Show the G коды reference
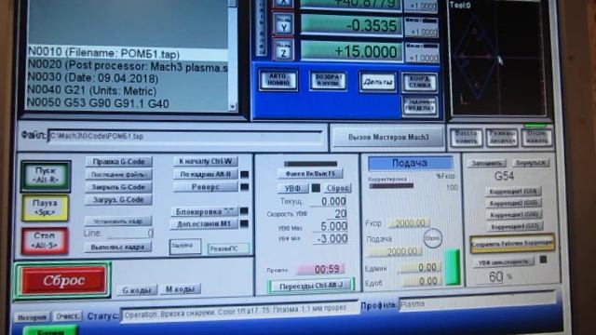 point(137,290)
